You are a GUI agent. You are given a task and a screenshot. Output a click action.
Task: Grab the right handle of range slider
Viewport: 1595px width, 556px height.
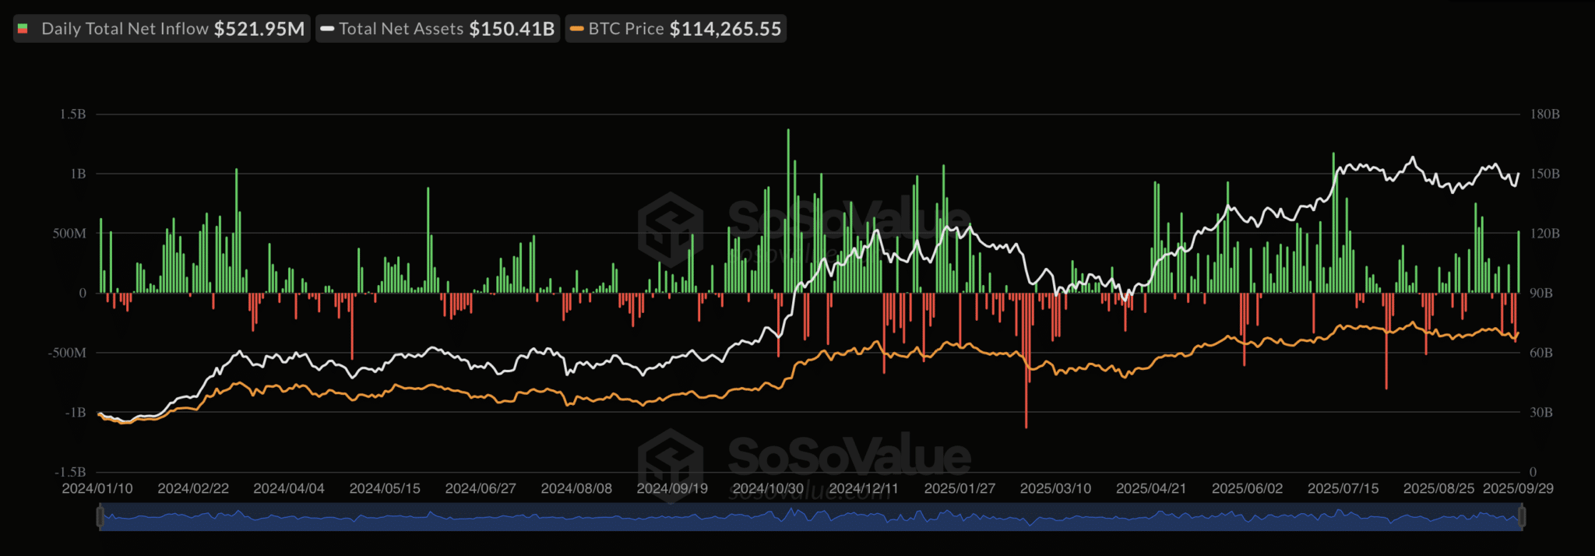(x=1521, y=516)
